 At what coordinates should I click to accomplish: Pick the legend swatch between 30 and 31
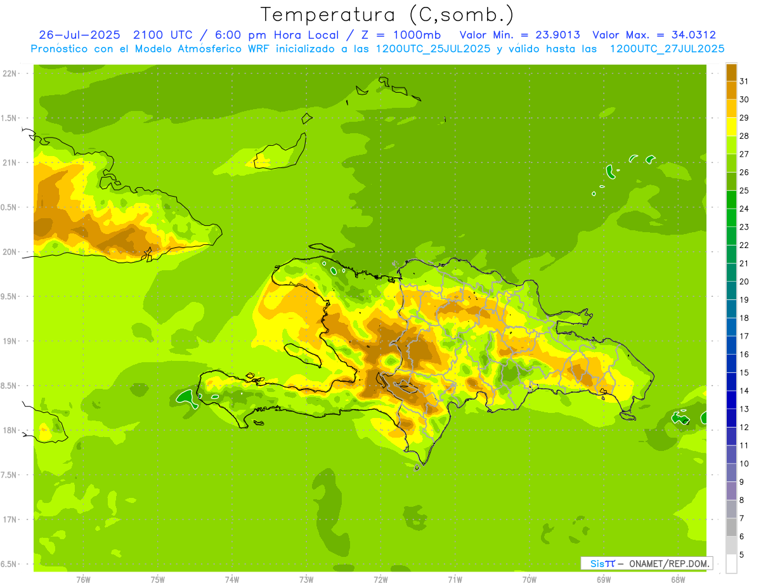point(731,91)
